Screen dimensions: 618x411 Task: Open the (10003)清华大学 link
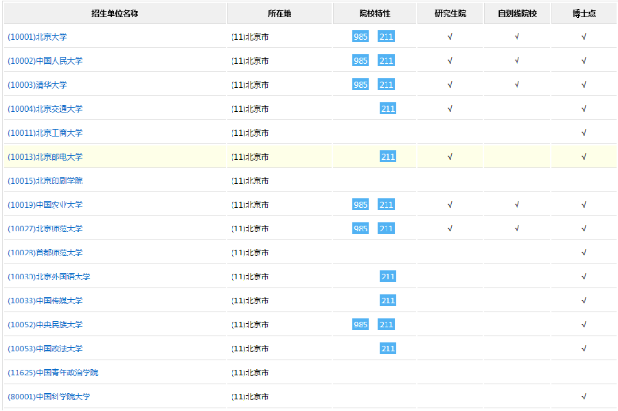click(37, 85)
